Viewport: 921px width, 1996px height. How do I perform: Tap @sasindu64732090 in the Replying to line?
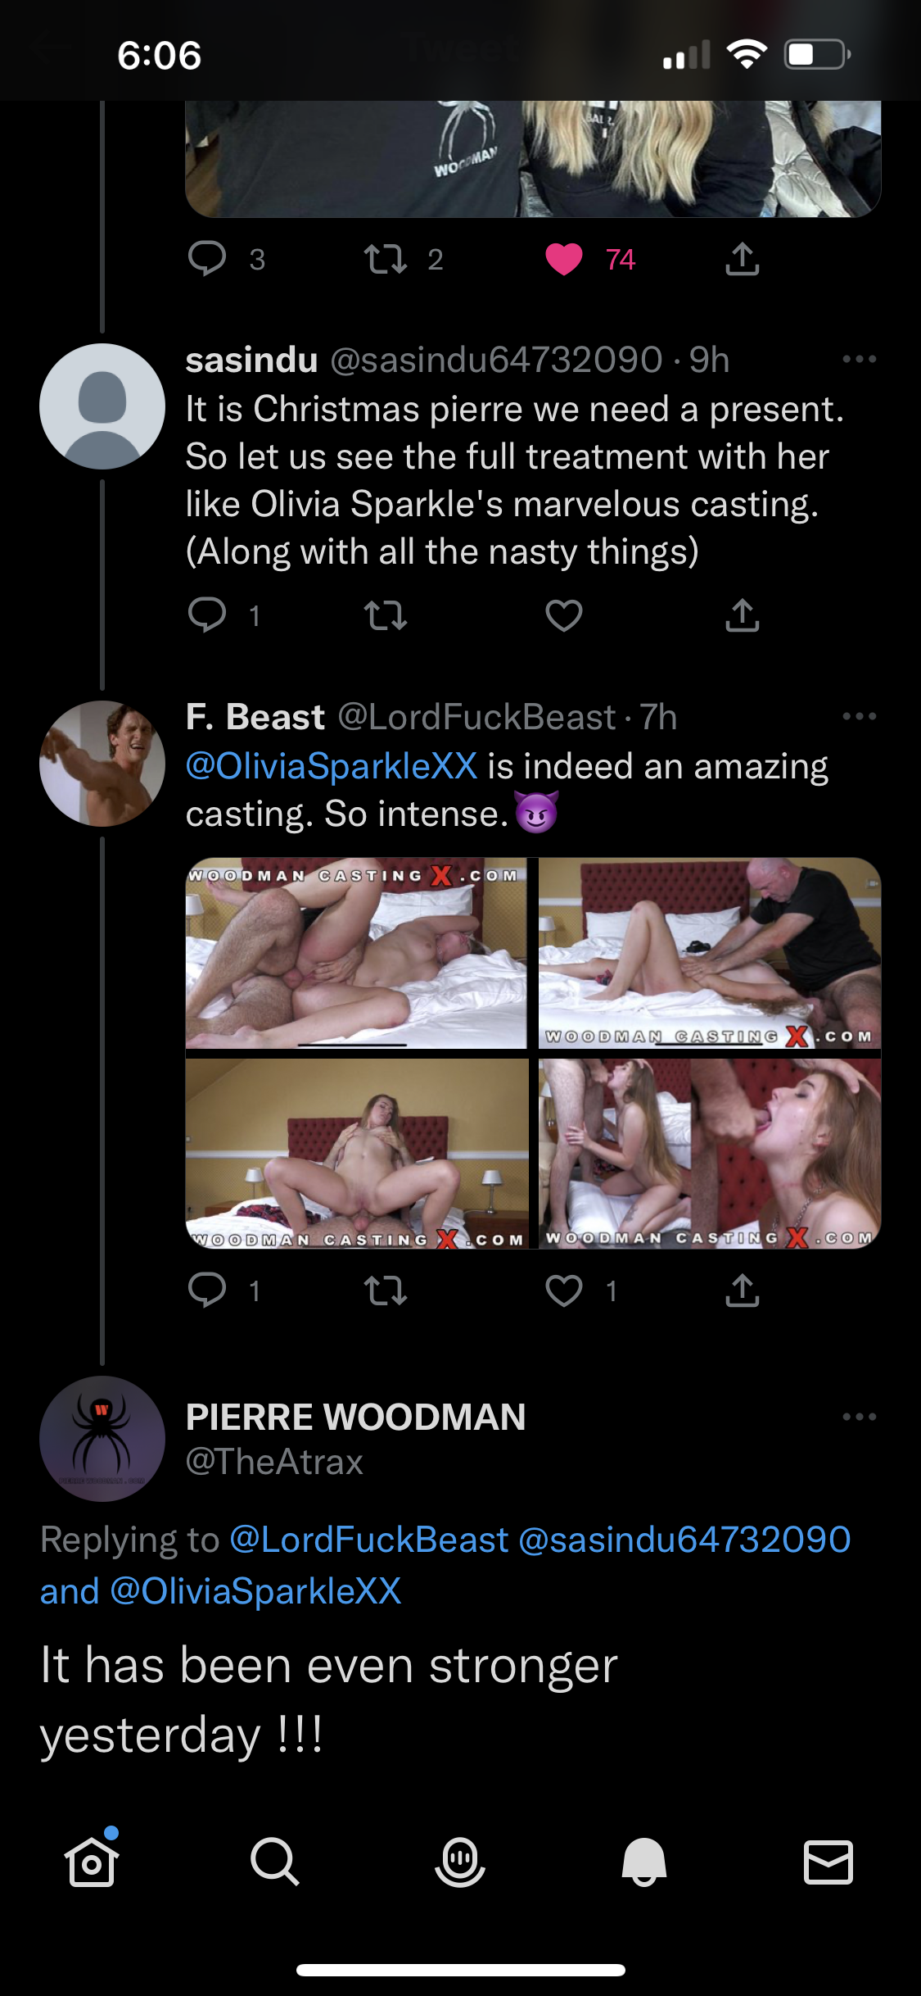pyautogui.click(x=684, y=1540)
